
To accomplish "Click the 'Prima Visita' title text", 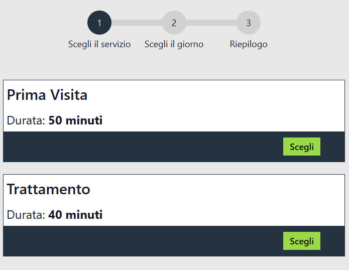I will [x=47, y=95].
